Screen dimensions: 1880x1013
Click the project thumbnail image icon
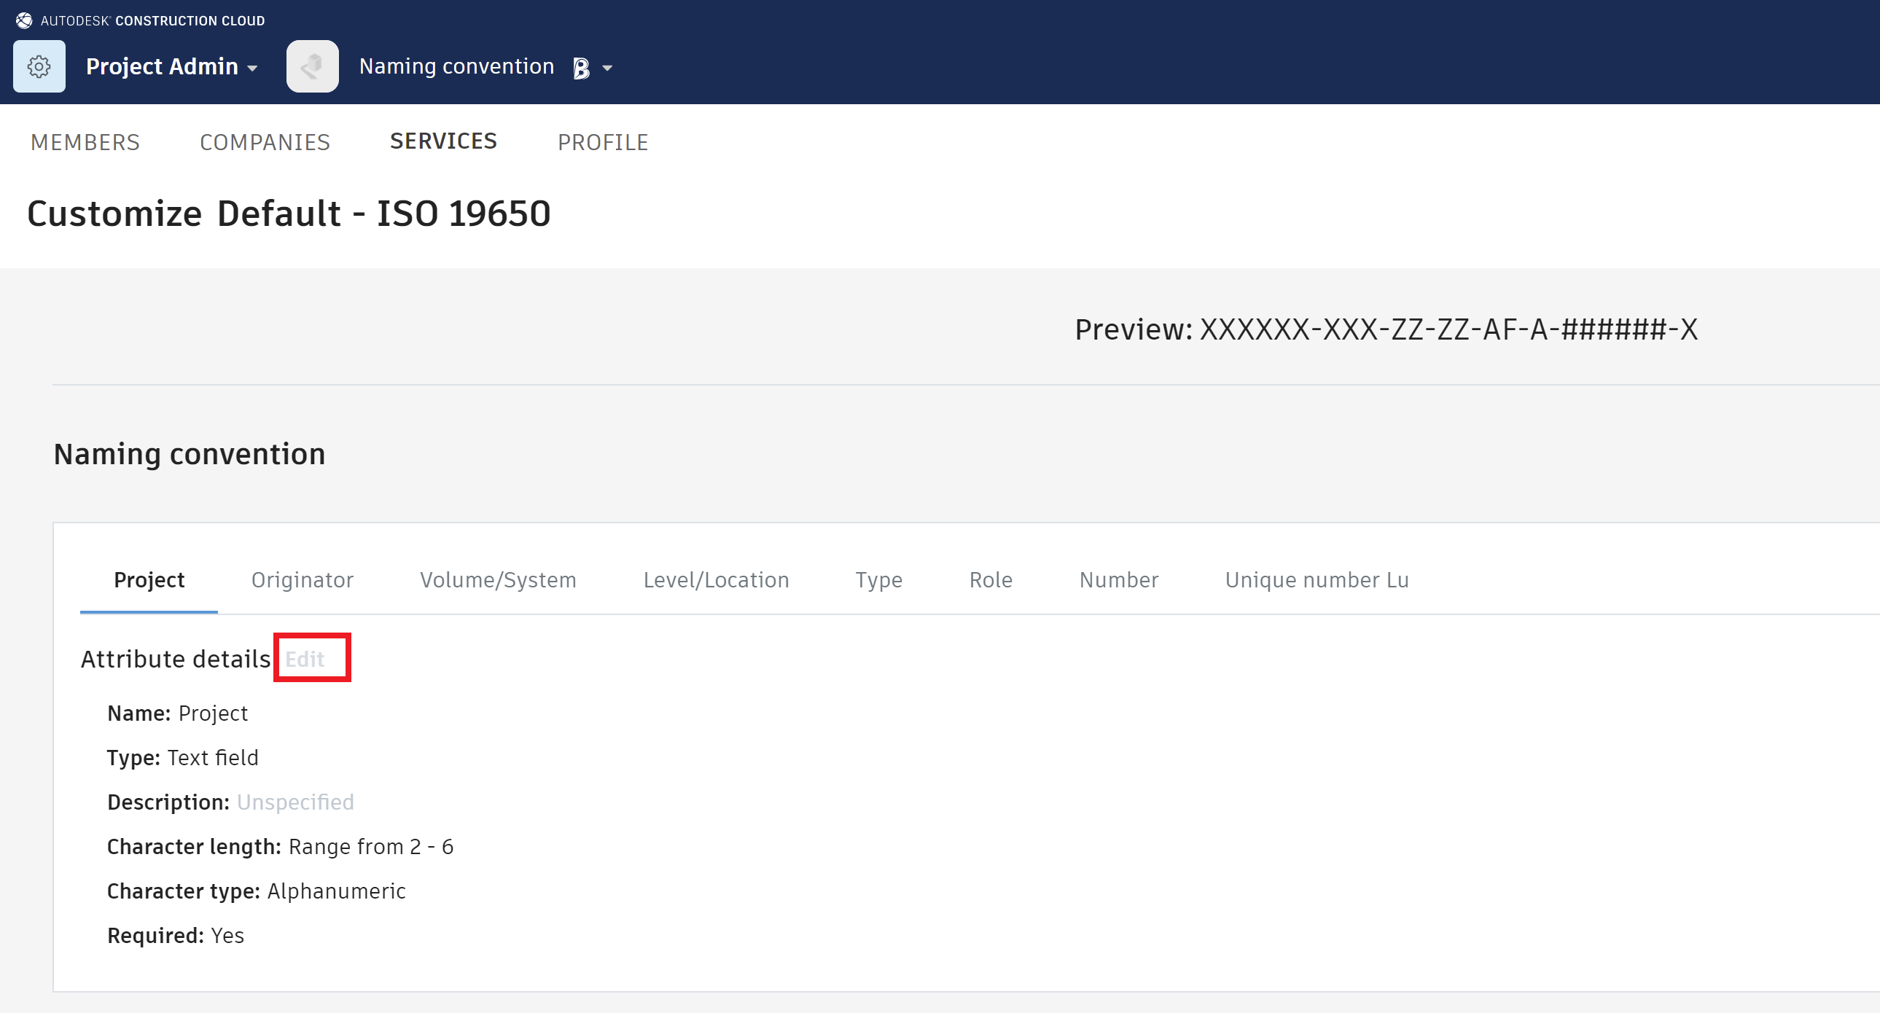pyautogui.click(x=312, y=66)
